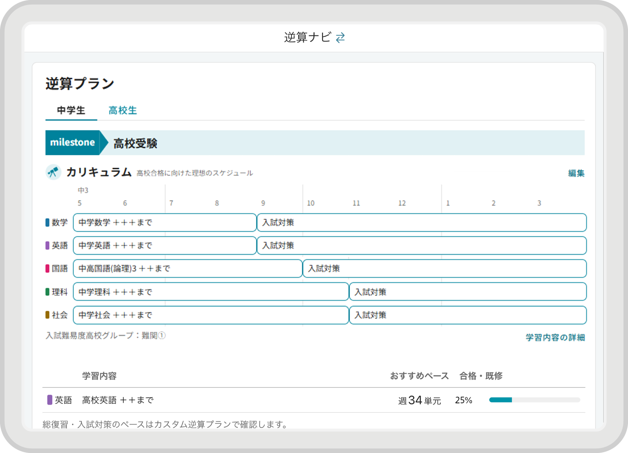628x453 pixels.
Task: Click the 25% progress bar for 英語
Action: click(534, 400)
